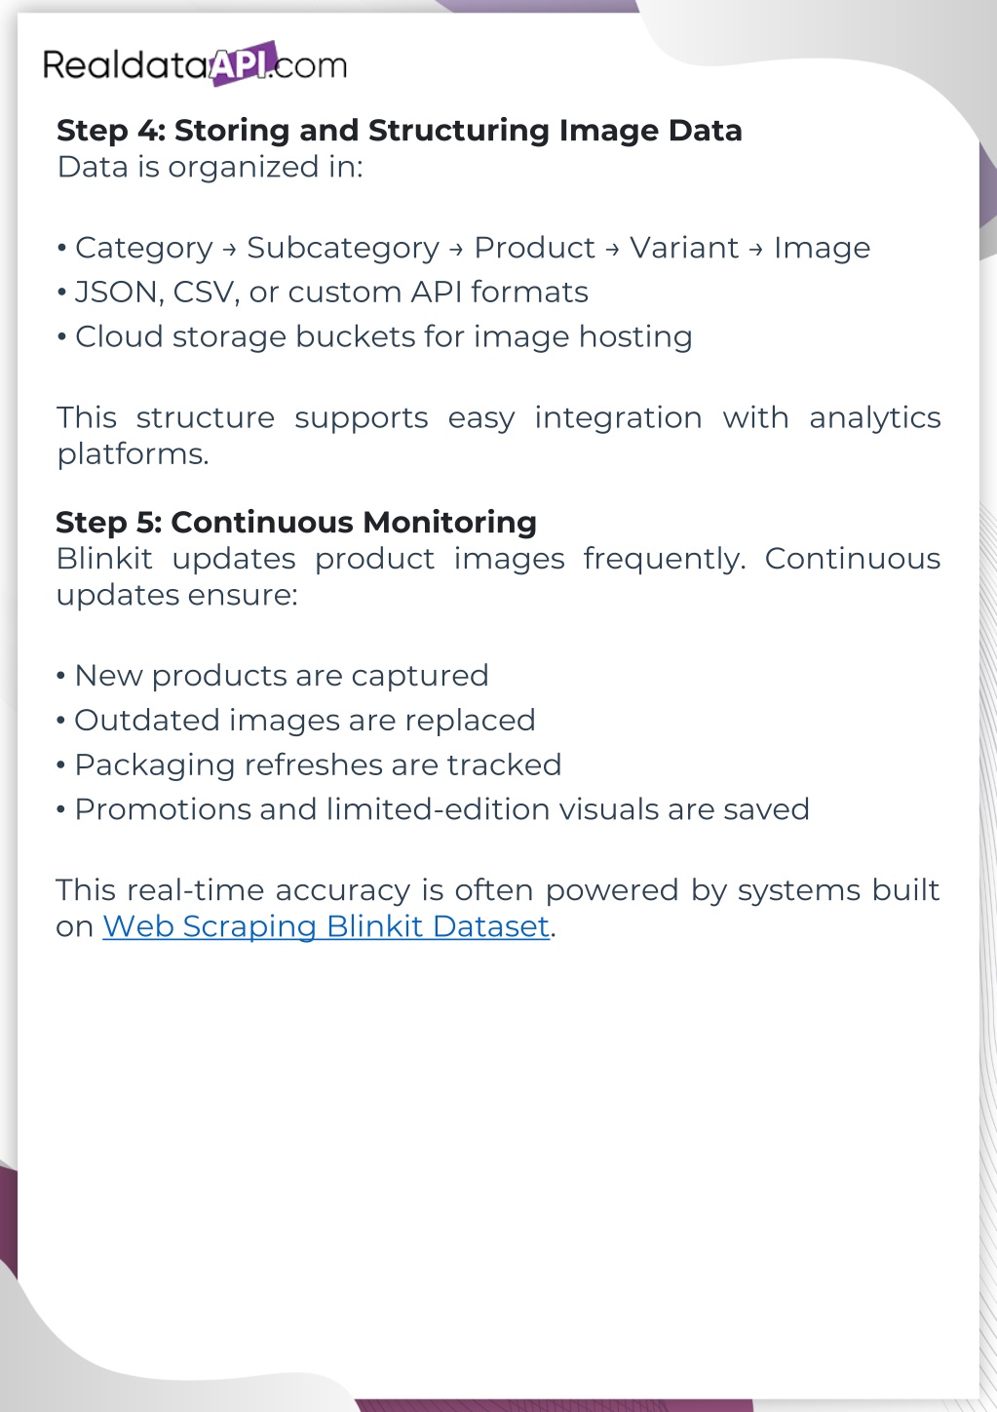Screen dimensions: 997x1412
Task: Click the Step 4 Storing and Structuring heading
Action: 399,131
